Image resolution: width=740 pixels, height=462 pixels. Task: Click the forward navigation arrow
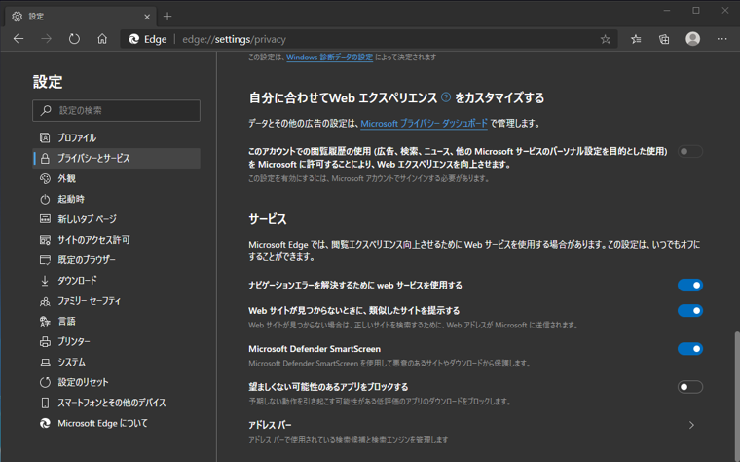pyautogui.click(x=47, y=39)
